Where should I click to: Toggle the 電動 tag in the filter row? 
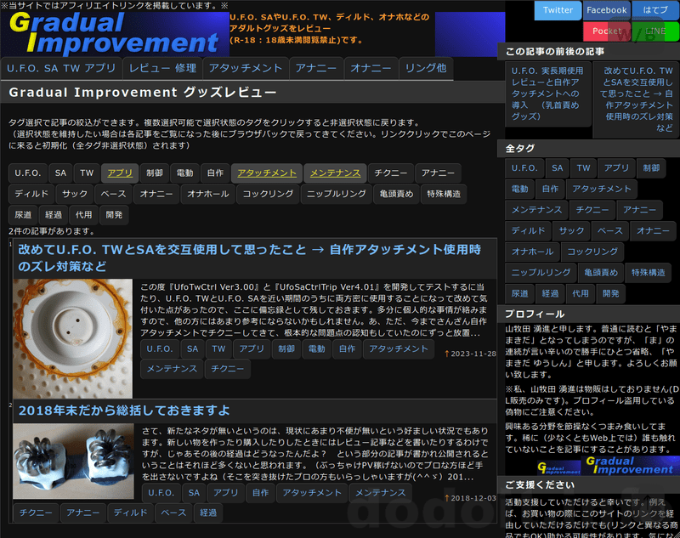click(184, 173)
